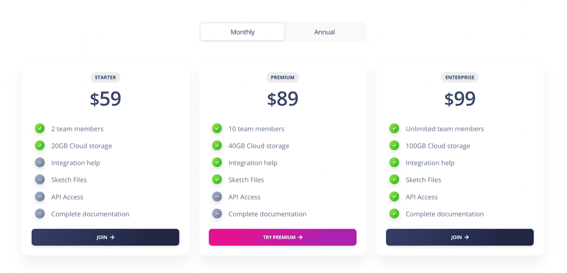The image size is (567, 273).
Task: Join the Enterprise plan
Action: point(460,237)
